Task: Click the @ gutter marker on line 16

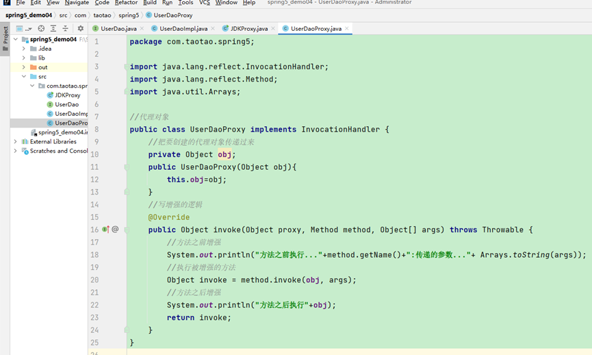Action: click(x=115, y=230)
